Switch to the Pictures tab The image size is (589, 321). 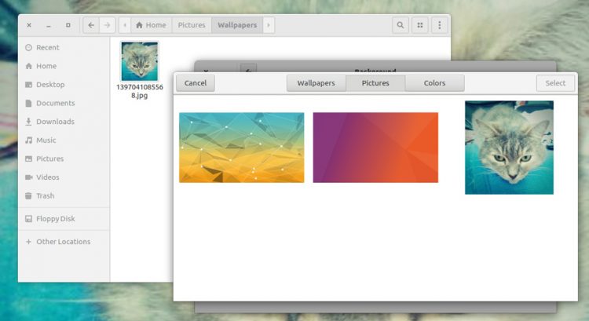tap(375, 83)
